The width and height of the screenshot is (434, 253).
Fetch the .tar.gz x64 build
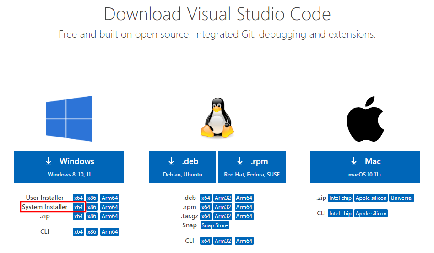coord(206,216)
